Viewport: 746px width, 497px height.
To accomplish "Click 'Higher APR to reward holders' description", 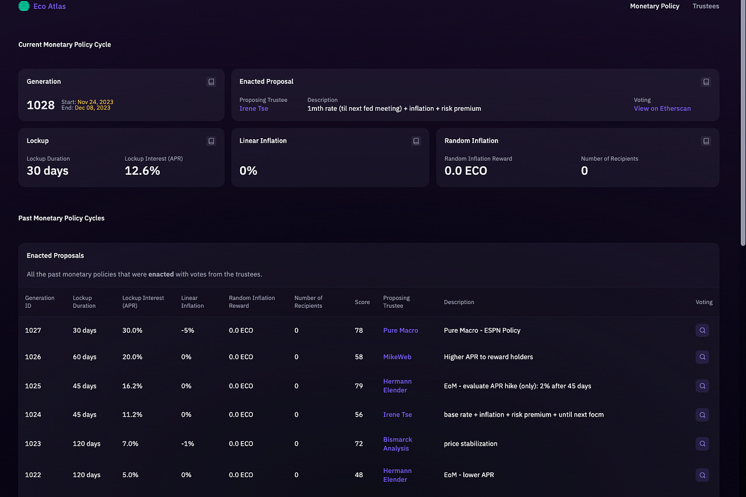I will coord(488,357).
